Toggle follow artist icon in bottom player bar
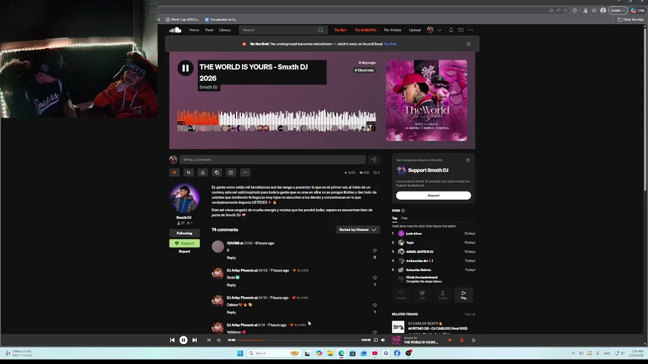This screenshot has height=364, width=648. click(462, 340)
